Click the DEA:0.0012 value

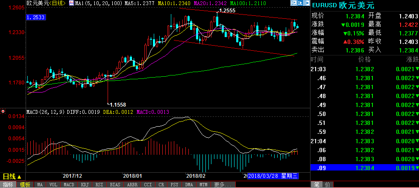pos(117,112)
